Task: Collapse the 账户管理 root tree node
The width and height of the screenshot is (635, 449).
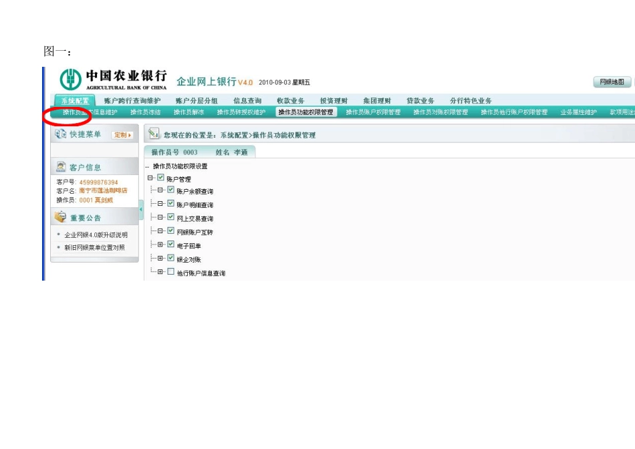Action: 150,178
